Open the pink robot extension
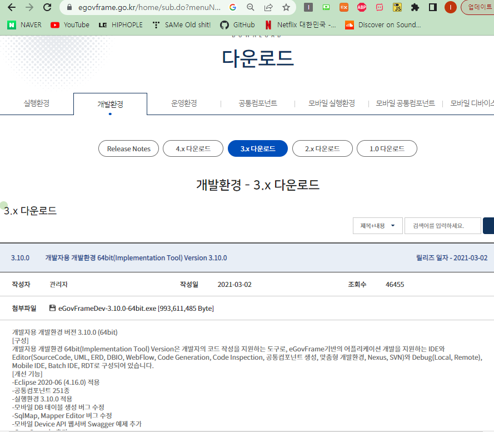The height and width of the screenshot is (432, 494). pos(380,7)
